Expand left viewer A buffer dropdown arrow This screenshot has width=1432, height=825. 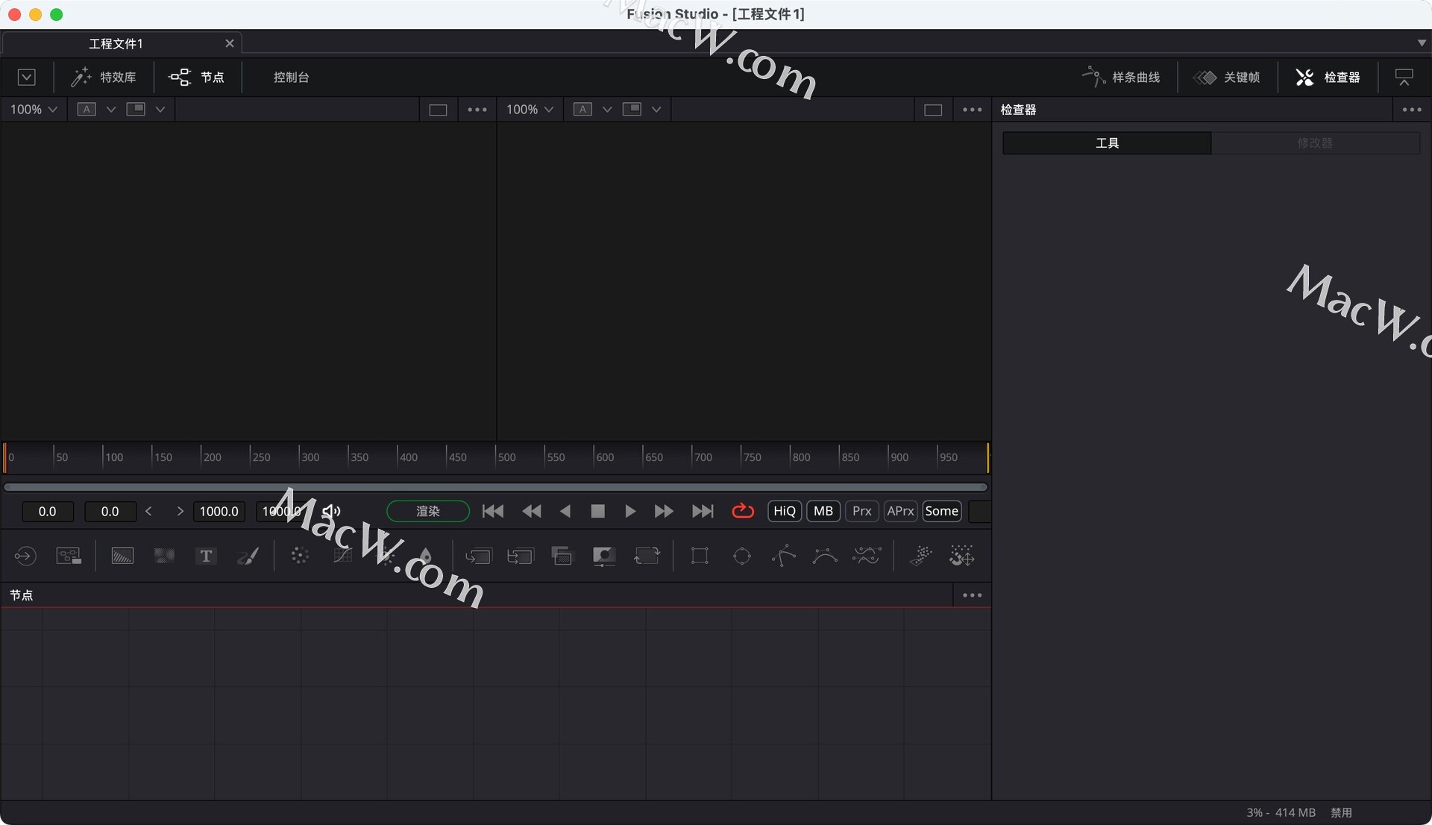(111, 110)
